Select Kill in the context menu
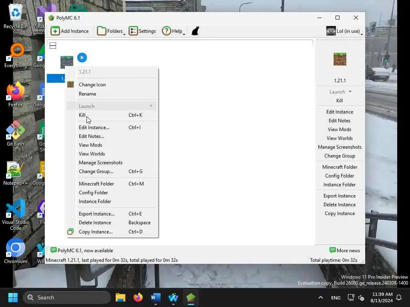The image size is (410, 307). 112,115
